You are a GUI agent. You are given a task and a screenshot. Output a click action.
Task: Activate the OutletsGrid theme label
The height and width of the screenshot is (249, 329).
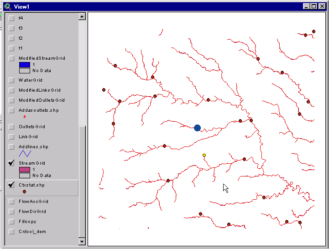tap(31, 127)
